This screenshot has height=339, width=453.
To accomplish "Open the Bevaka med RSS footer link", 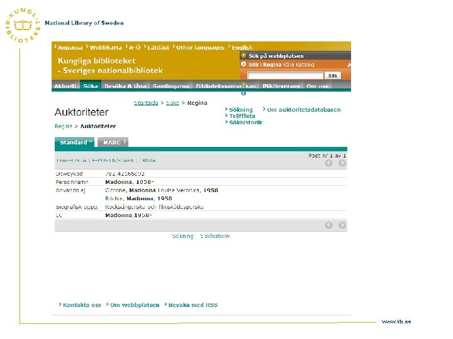I will pyautogui.click(x=193, y=305).
